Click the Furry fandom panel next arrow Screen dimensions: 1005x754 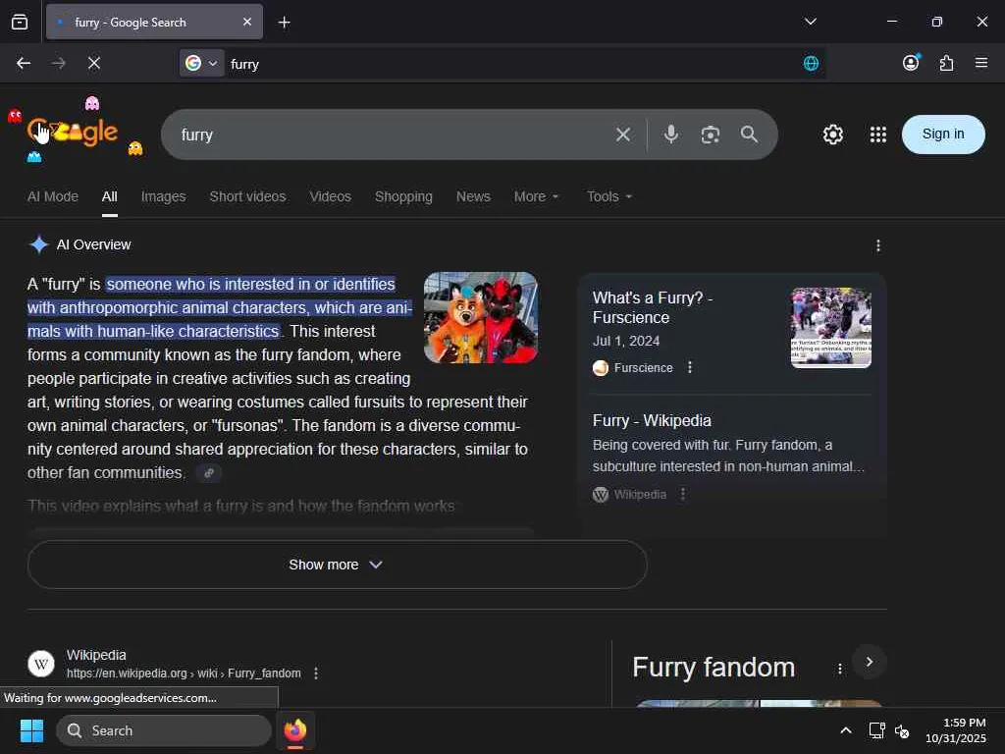(870, 662)
